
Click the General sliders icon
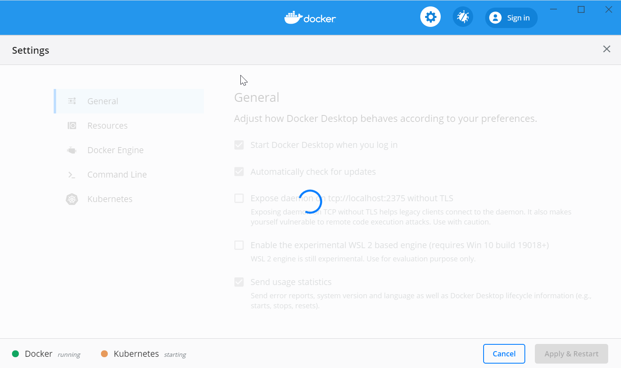coord(72,101)
